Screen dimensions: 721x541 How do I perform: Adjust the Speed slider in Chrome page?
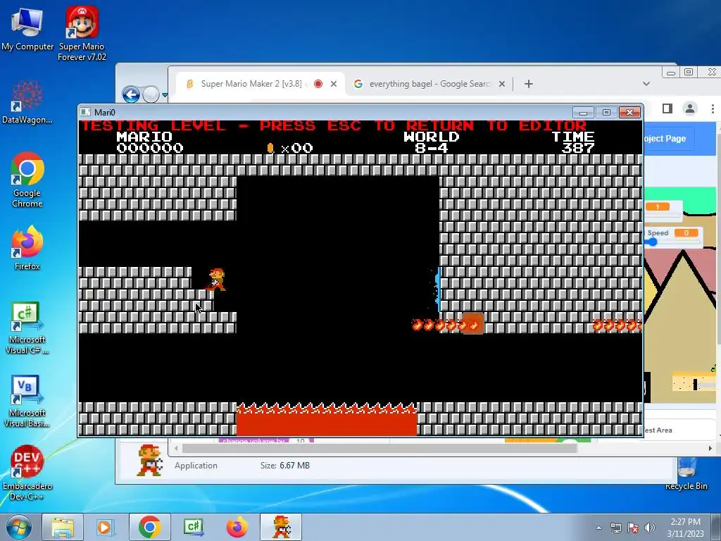(x=652, y=242)
